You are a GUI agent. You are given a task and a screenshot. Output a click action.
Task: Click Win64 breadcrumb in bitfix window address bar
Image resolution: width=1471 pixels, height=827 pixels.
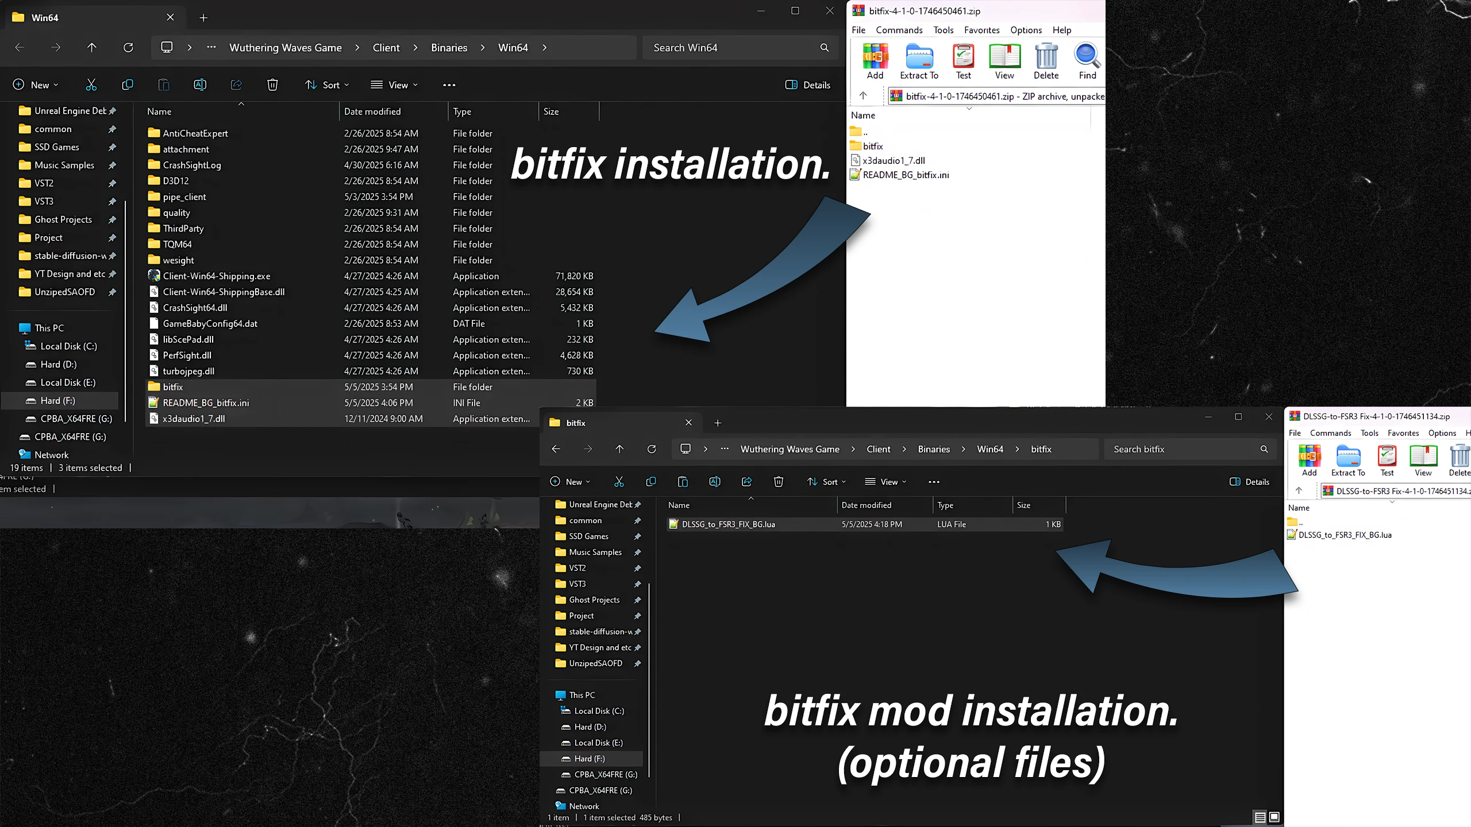tap(990, 449)
